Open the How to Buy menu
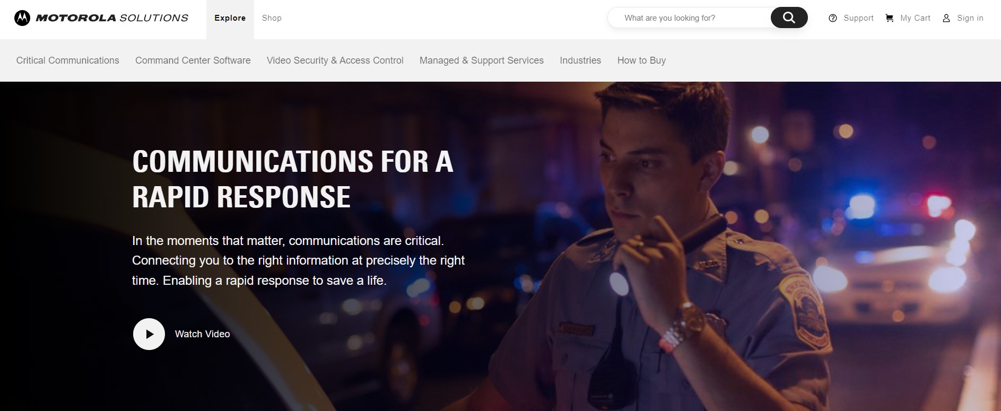 (x=641, y=60)
